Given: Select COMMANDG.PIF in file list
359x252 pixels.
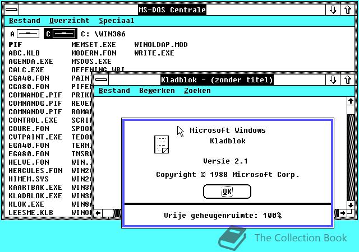Looking at the screenshot, I should pyautogui.click(x=35, y=104).
